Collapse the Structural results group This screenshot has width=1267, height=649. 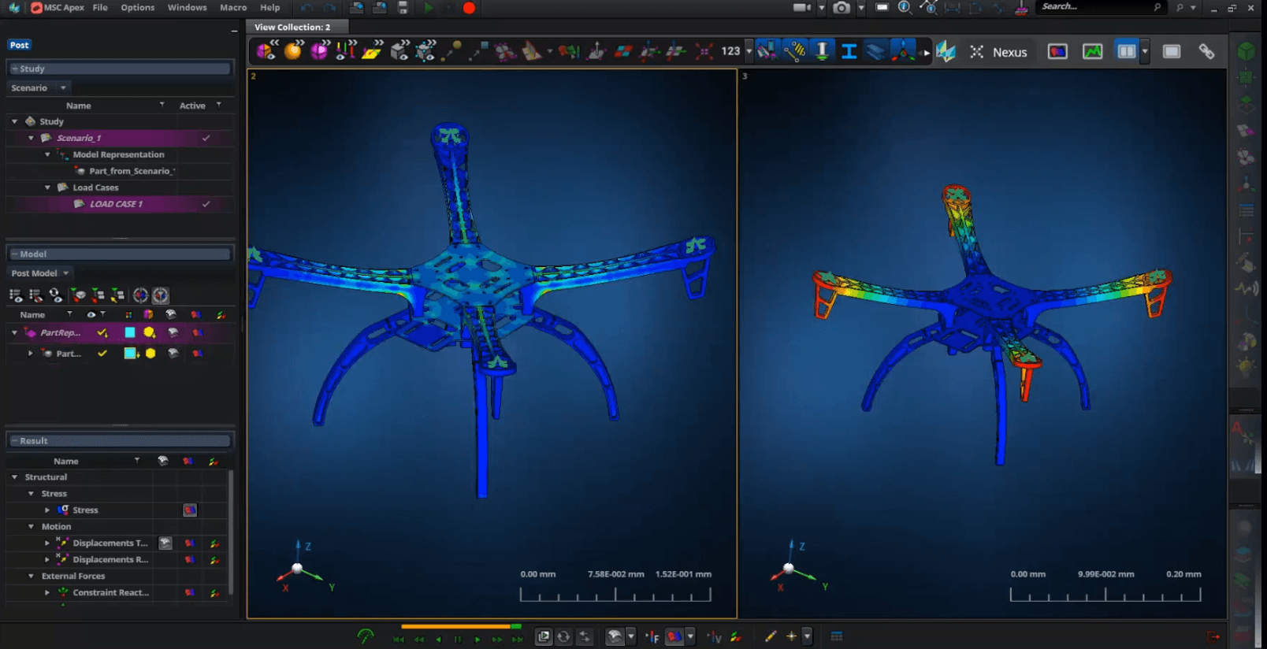click(14, 477)
